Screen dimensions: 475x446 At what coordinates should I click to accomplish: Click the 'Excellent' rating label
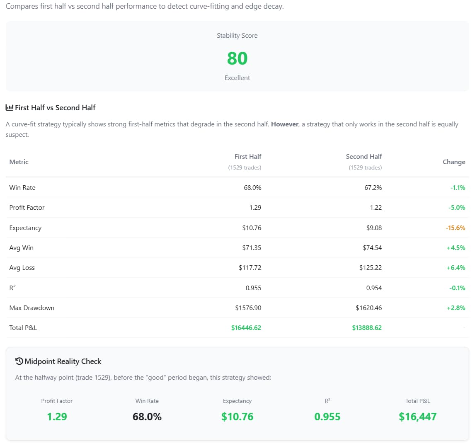(237, 78)
